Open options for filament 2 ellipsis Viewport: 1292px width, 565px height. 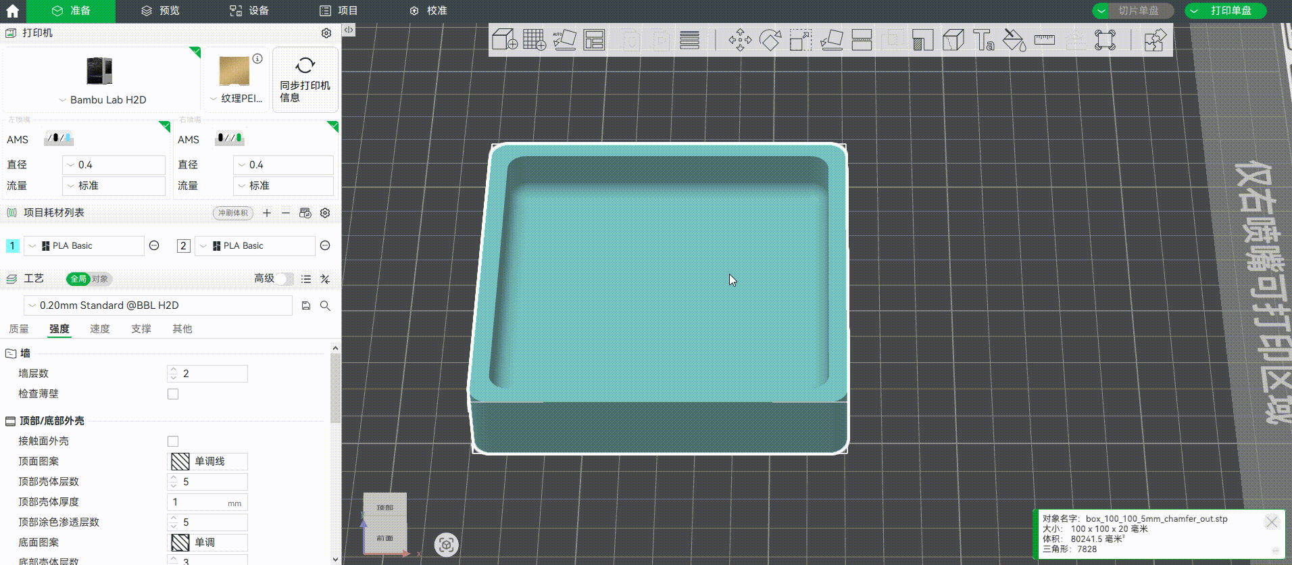click(325, 245)
